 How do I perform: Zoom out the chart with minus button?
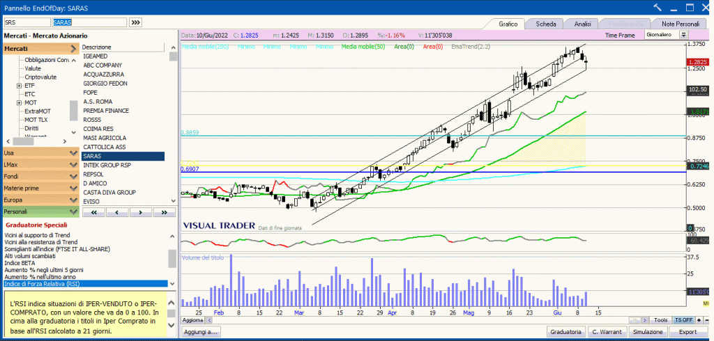(x=706, y=320)
